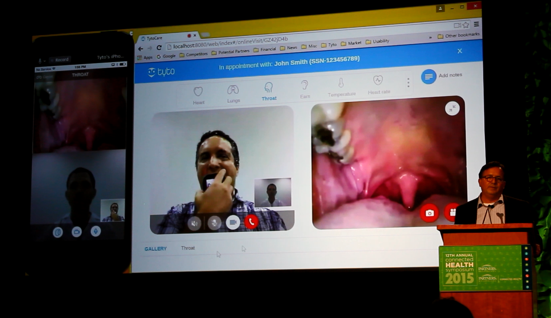The height and width of the screenshot is (318, 551).
Task: Start recording throat video with red button
Action: (452, 212)
